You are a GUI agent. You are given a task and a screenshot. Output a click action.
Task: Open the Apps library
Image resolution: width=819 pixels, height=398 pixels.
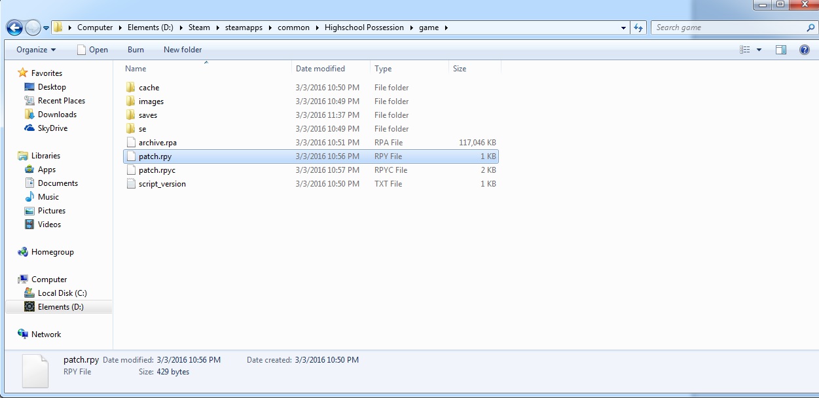tap(46, 169)
